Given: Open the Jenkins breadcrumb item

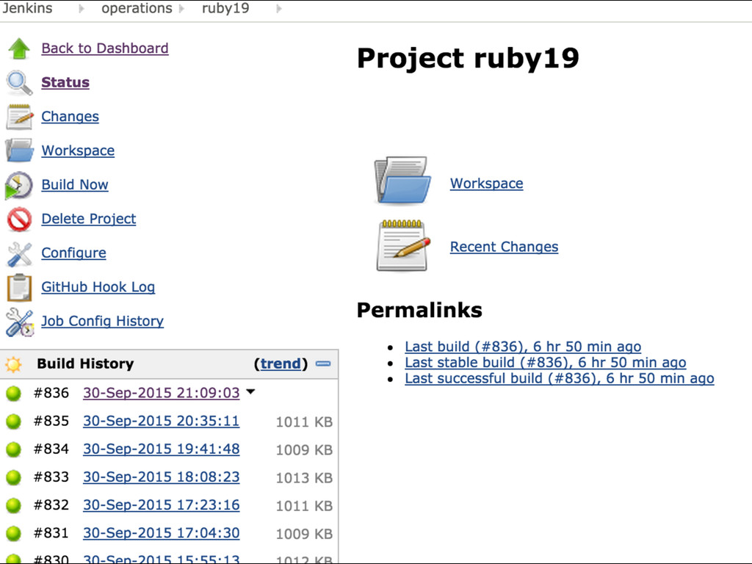Looking at the screenshot, I should [x=27, y=9].
